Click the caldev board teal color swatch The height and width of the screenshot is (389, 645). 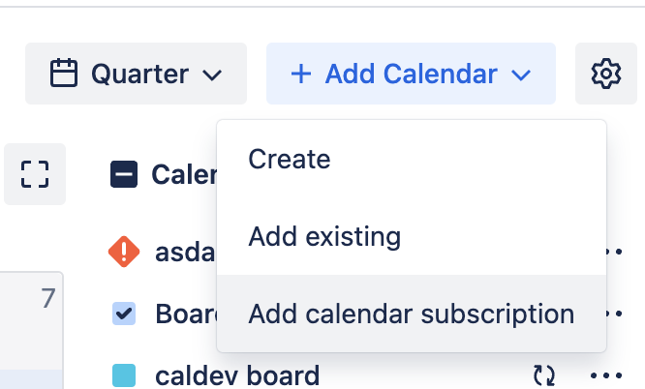click(x=124, y=374)
